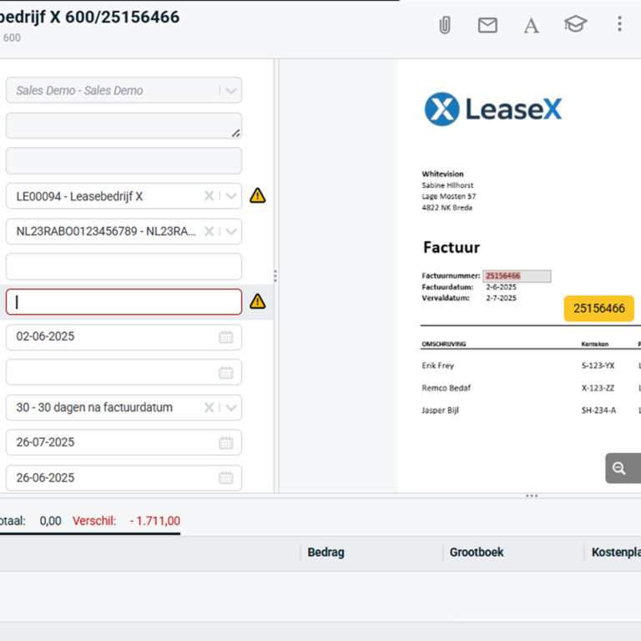The width and height of the screenshot is (641, 641).
Task: Click warning icon beside empty red field
Action: point(258,301)
